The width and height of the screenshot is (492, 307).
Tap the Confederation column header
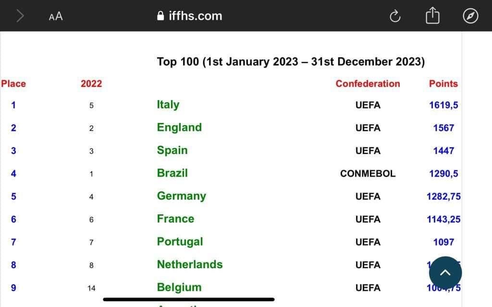(368, 83)
